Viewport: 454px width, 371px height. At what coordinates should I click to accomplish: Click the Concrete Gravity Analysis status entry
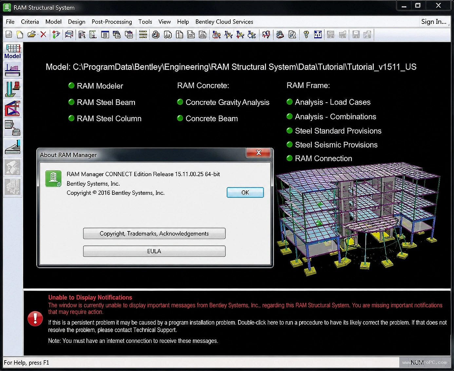pos(223,102)
